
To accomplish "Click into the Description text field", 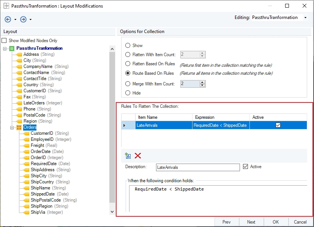I will point(197,167).
